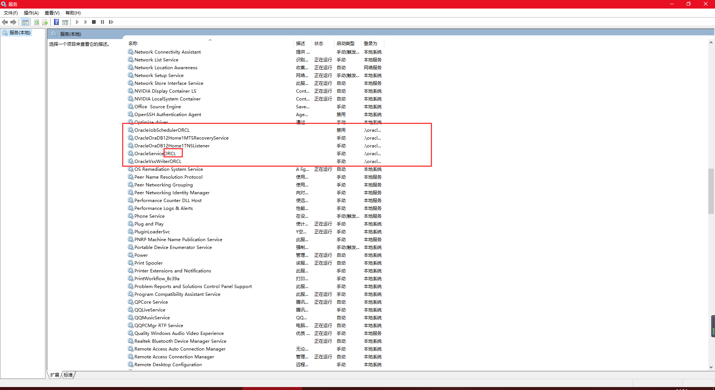
Task: Click the 名称 column sort arrow
Action: click(x=210, y=40)
